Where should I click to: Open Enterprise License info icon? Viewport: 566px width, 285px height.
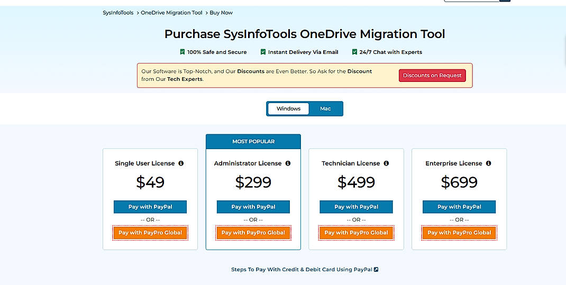(x=488, y=163)
